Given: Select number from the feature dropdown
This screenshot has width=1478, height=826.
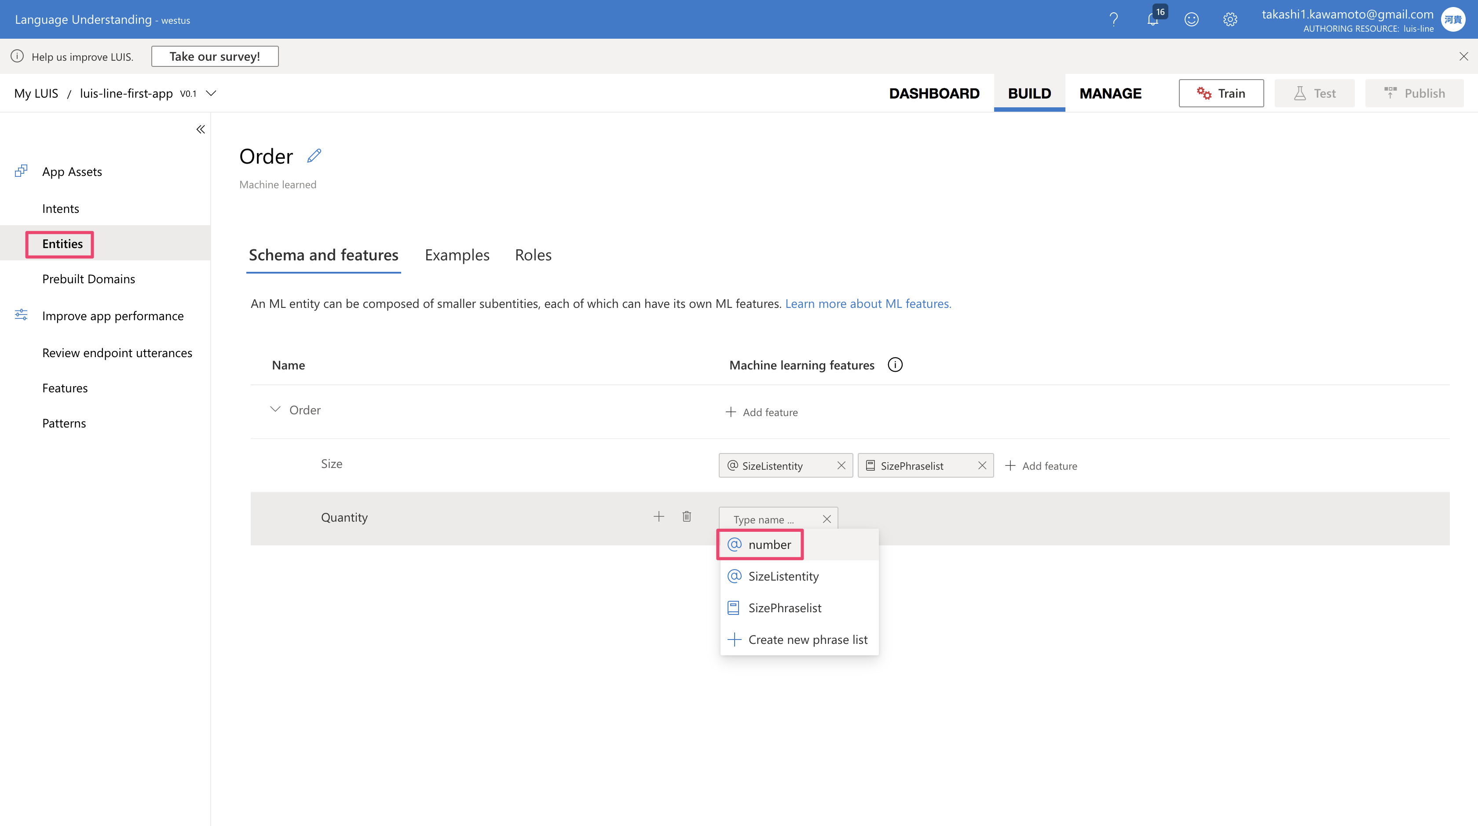Looking at the screenshot, I should [769, 545].
